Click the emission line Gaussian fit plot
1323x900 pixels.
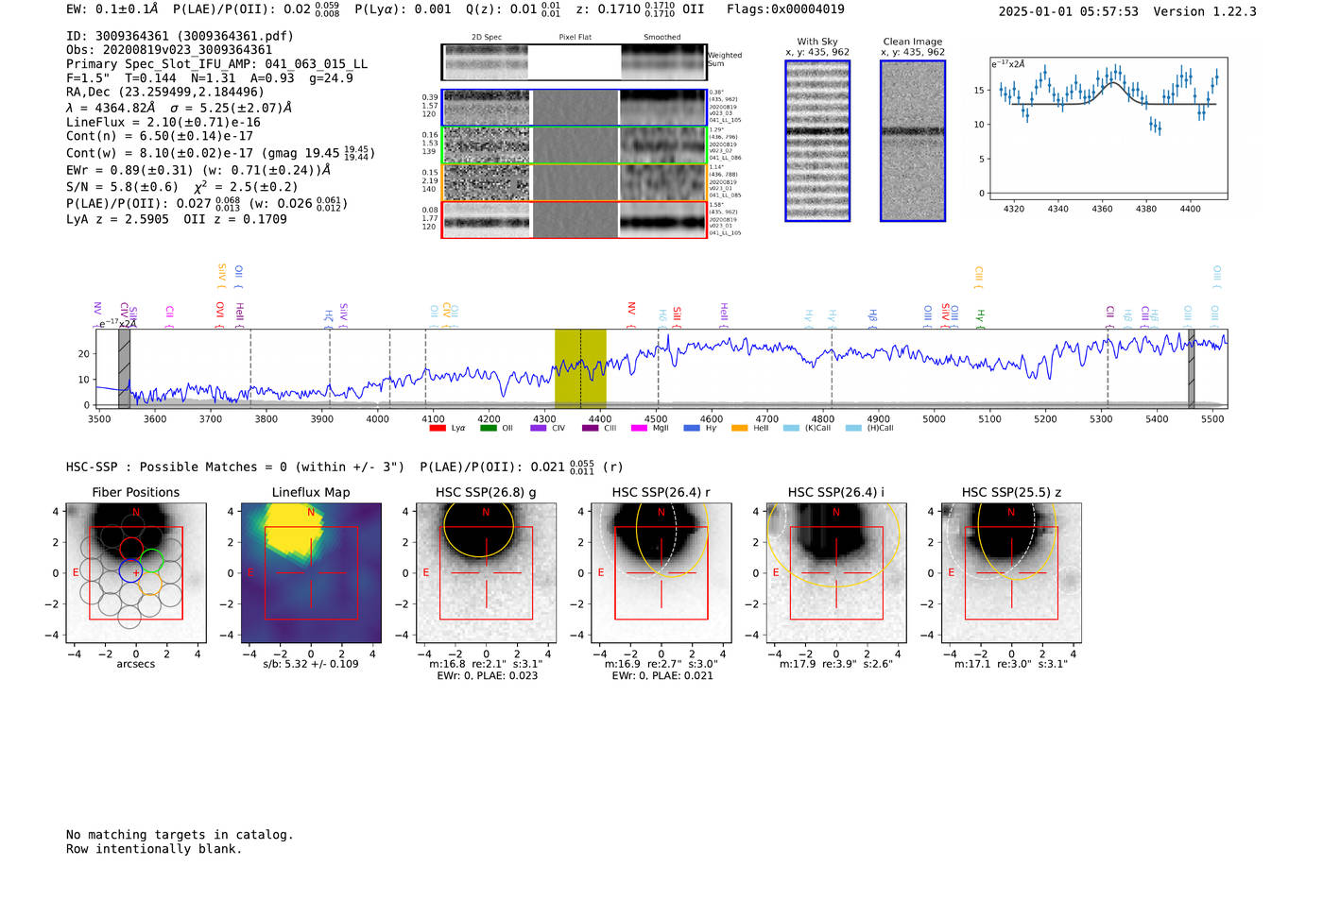point(1108,127)
